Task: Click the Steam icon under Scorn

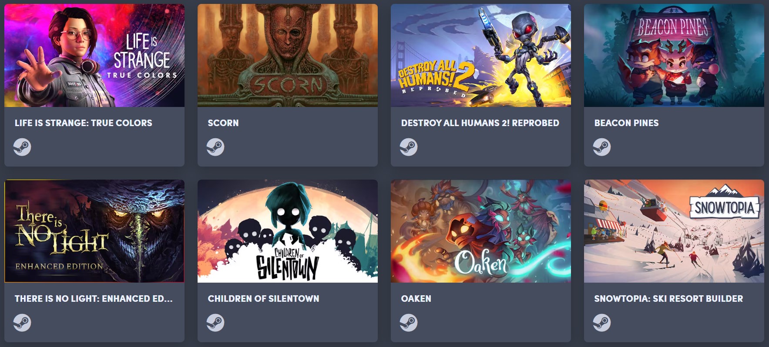Action: coord(215,147)
